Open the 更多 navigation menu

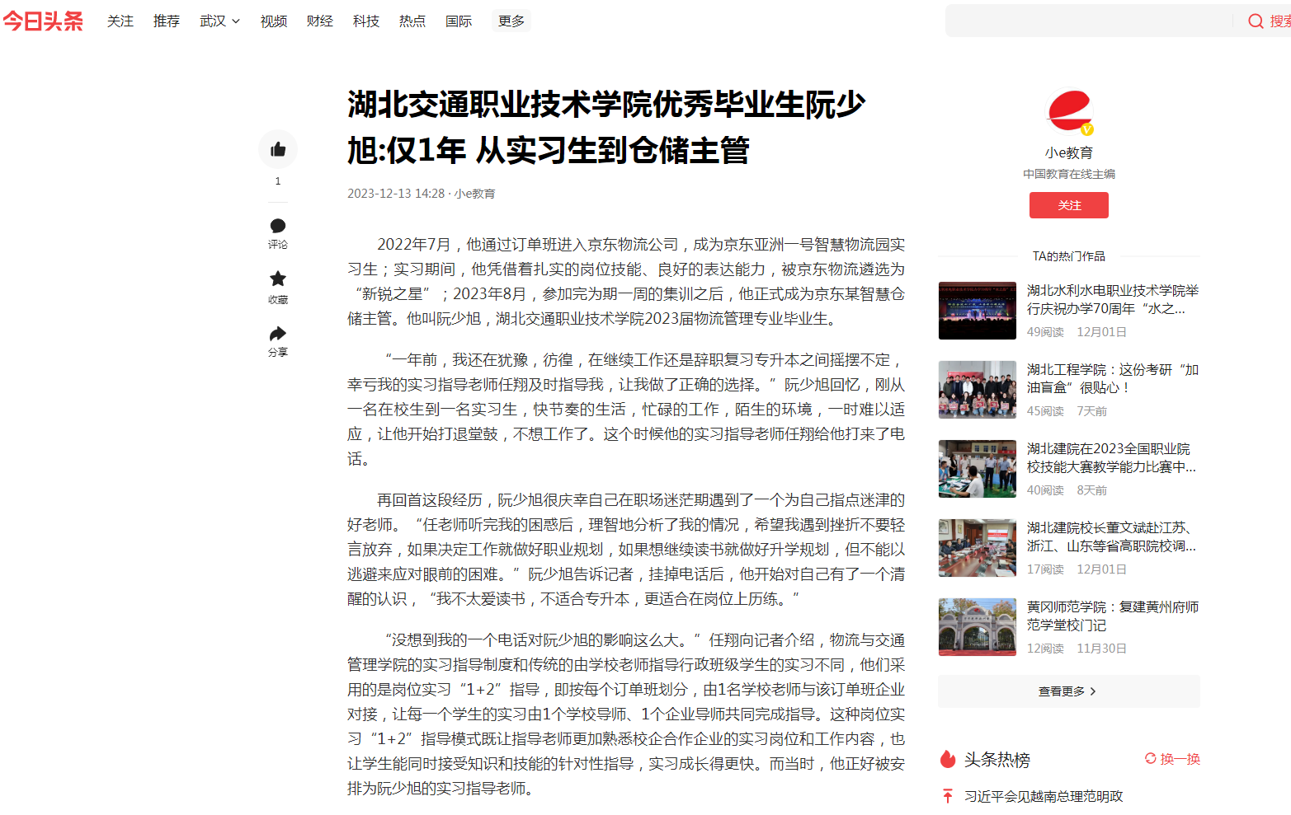tap(511, 21)
